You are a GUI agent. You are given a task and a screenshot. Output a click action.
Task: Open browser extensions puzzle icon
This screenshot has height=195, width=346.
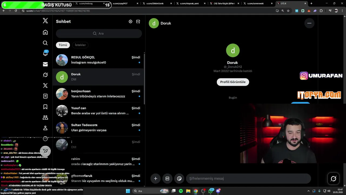(x=321, y=11)
